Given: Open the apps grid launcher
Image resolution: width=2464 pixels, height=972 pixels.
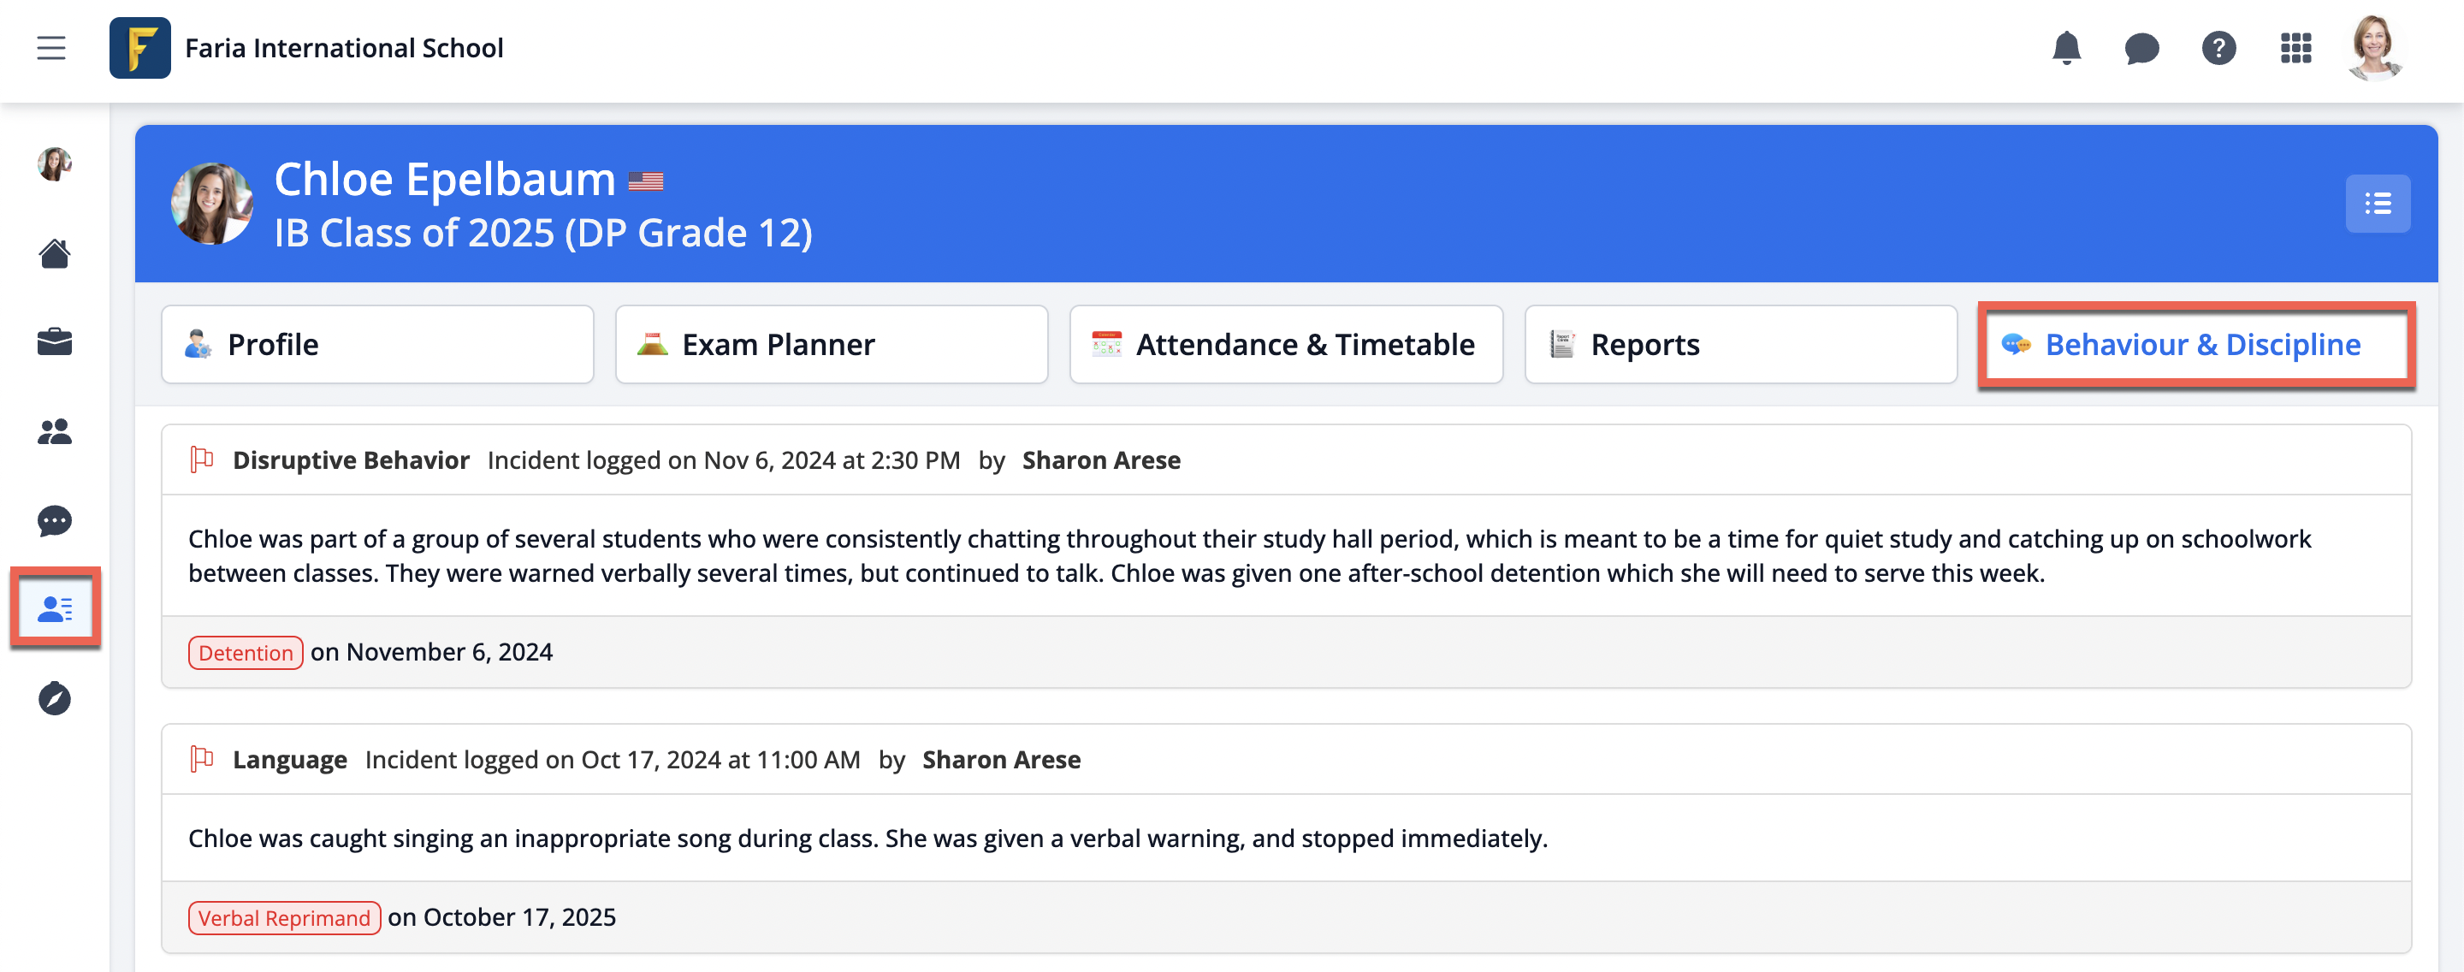Looking at the screenshot, I should coord(2295,48).
